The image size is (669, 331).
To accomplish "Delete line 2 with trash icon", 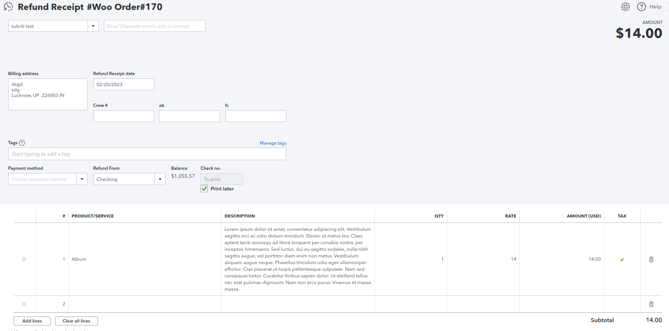I will point(651,304).
